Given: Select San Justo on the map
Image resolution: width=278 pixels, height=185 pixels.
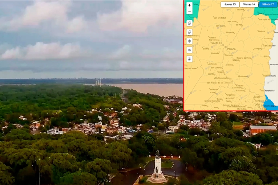Looking at the screenshot, I should click(220, 26).
